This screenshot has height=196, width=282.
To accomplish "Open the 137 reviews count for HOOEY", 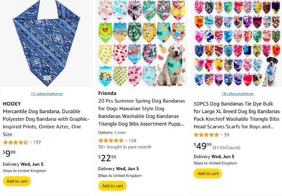I will tap(37, 143).
